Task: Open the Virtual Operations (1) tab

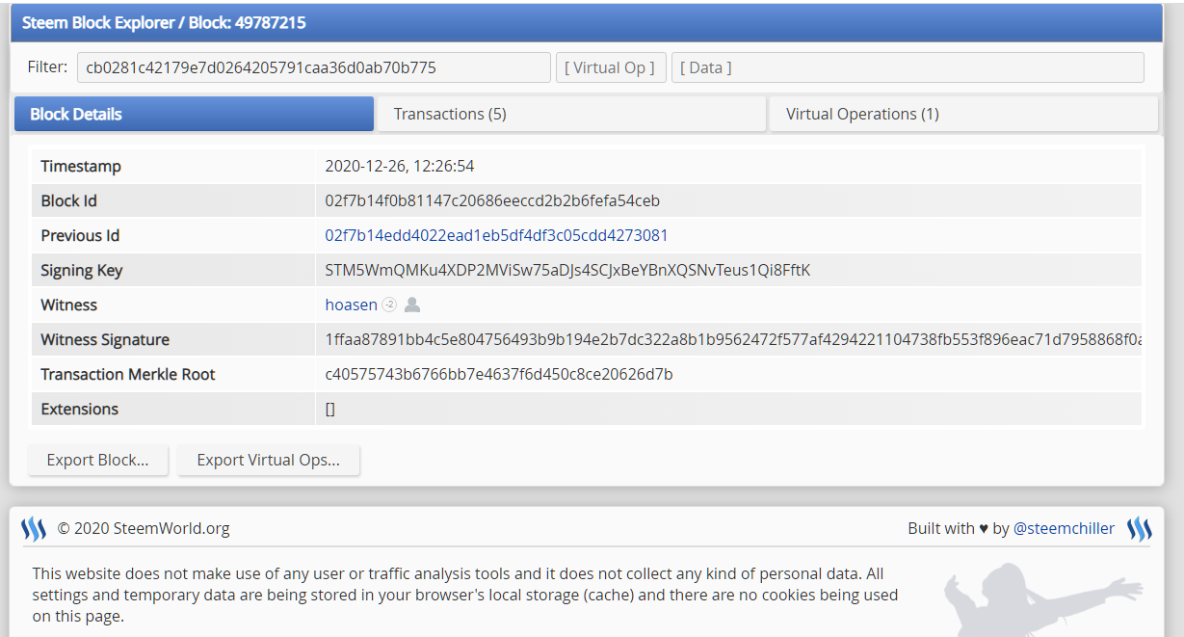Action: 963,114
